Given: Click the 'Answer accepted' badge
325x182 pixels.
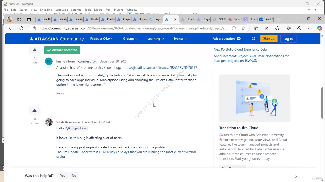Looking at the screenshot, I should 62,50.
